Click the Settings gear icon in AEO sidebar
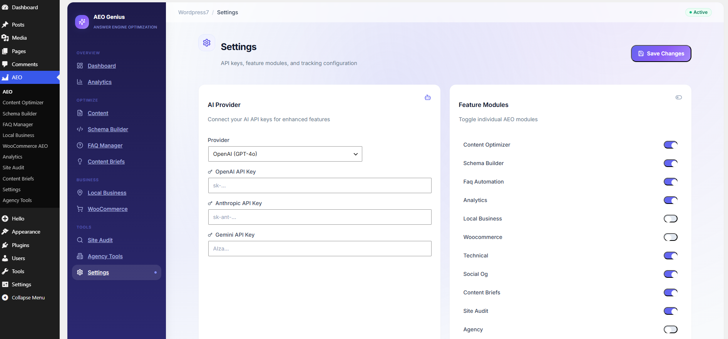Screen dimensions: 728x339 tap(80, 272)
